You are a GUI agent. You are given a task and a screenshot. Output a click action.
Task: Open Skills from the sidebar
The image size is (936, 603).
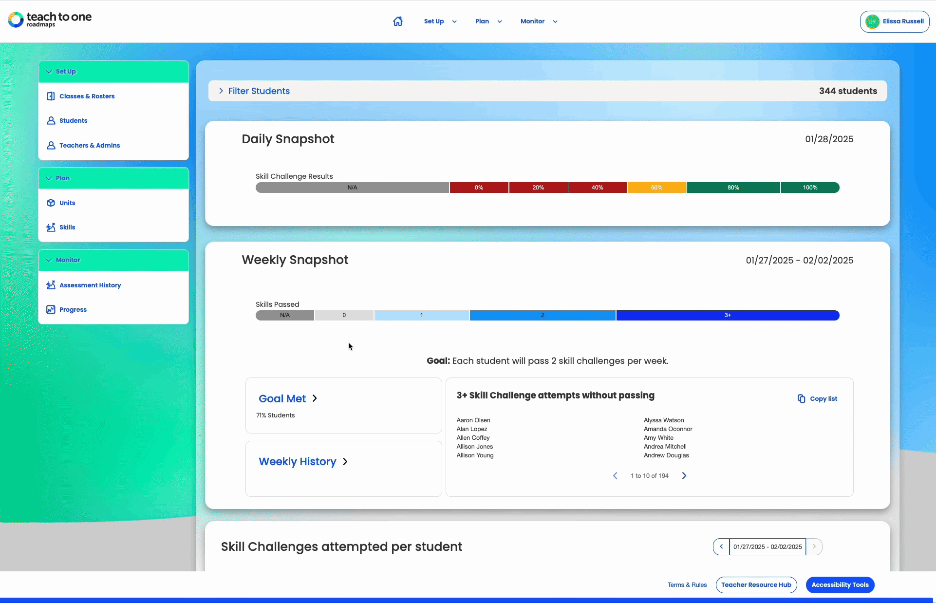(67, 227)
